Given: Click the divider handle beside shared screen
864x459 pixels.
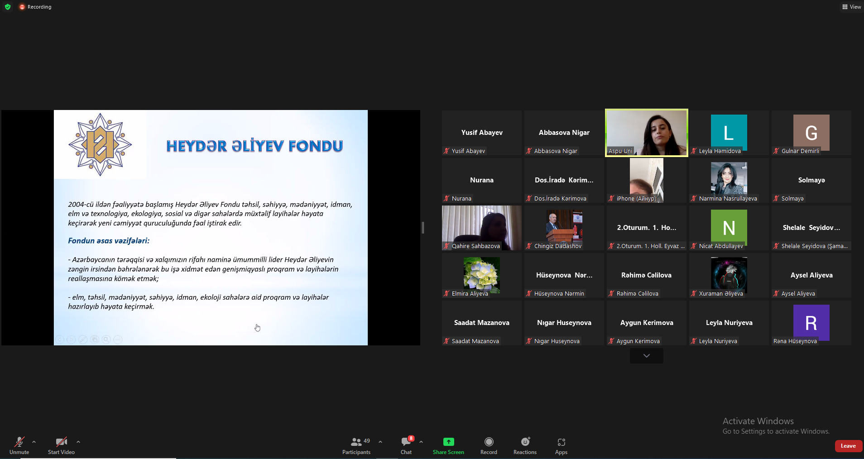Looking at the screenshot, I should pyautogui.click(x=423, y=228).
